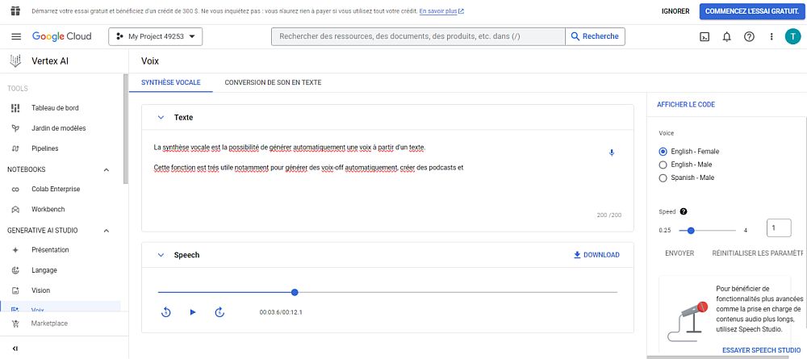Open Jardin de modèles in sidebar

click(x=58, y=128)
